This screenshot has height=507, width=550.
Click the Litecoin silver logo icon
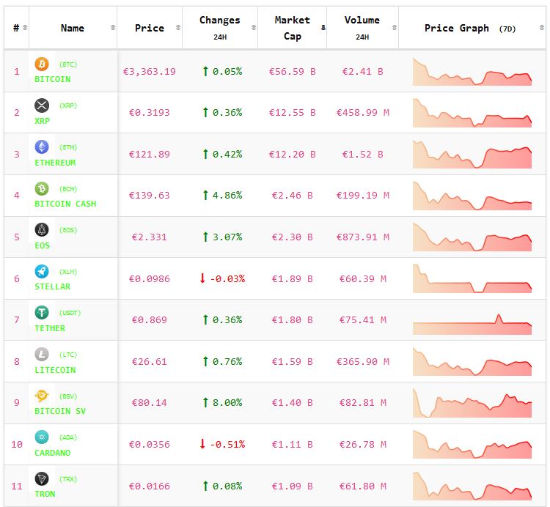click(42, 355)
